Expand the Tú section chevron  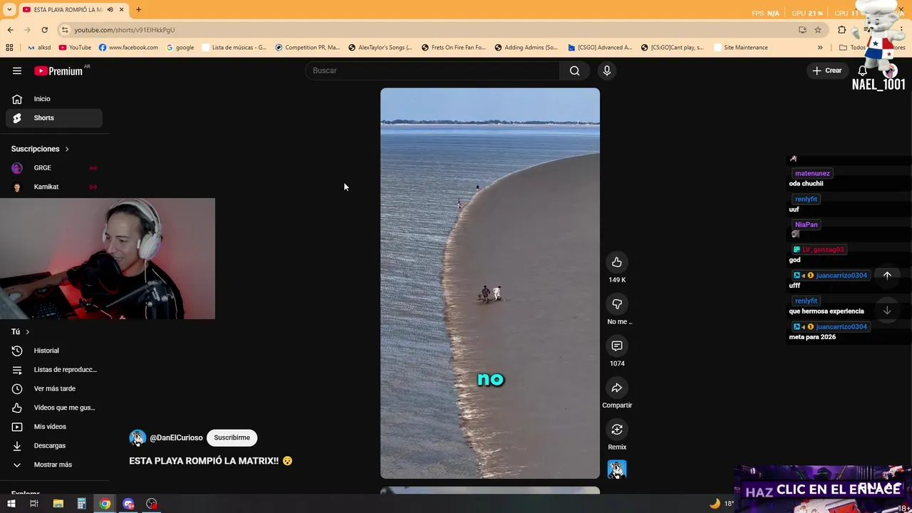click(x=28, y=332)
